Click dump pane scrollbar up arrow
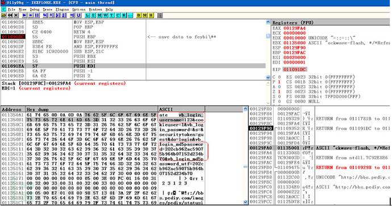 [x=245, y=109]
